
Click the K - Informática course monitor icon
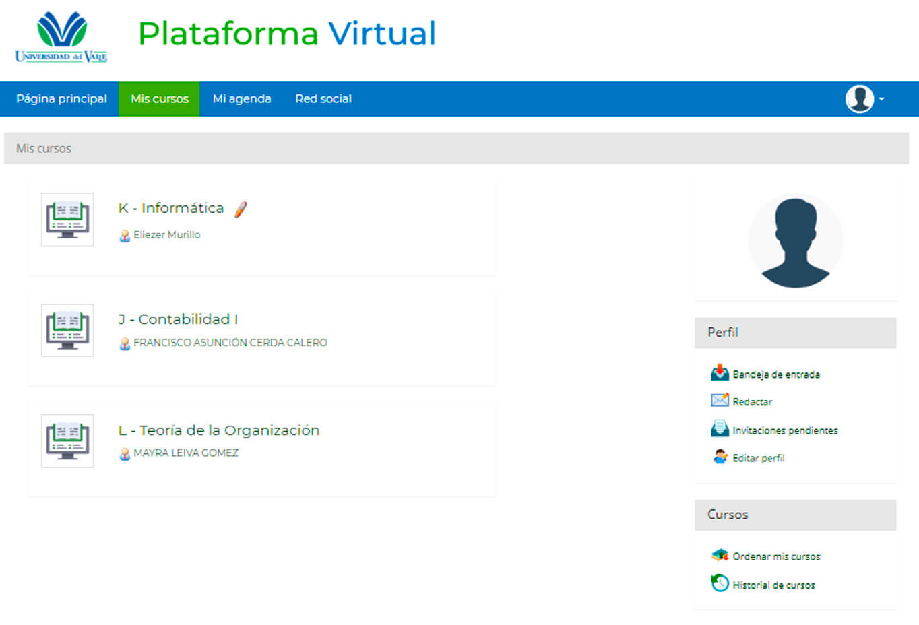pos(67,220)
